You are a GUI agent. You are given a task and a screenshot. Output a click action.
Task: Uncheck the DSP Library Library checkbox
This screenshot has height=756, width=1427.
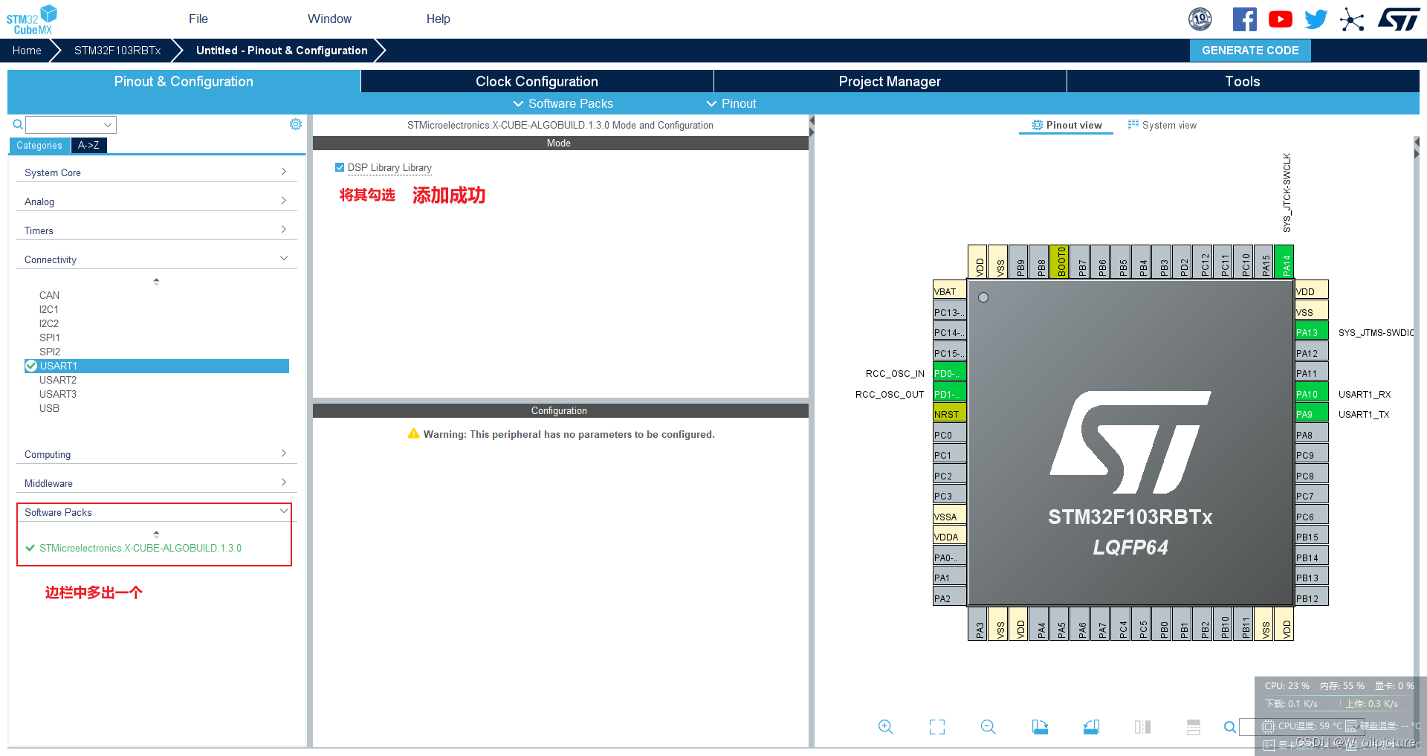pyautogui.click(x=340, y=167)
